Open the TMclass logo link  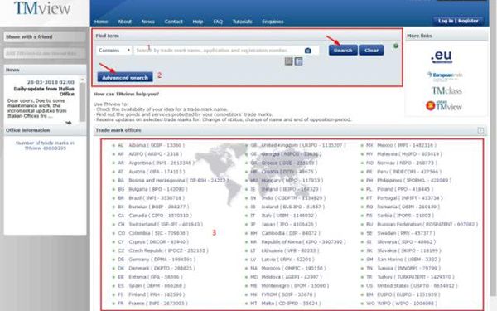pos(446,90)
